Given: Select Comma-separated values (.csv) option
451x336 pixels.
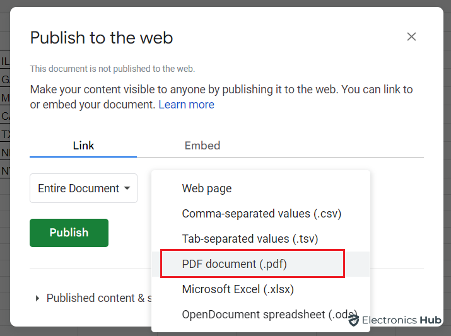Looking at the screenshot, I should pyautogui.click(x=261, y=214).
